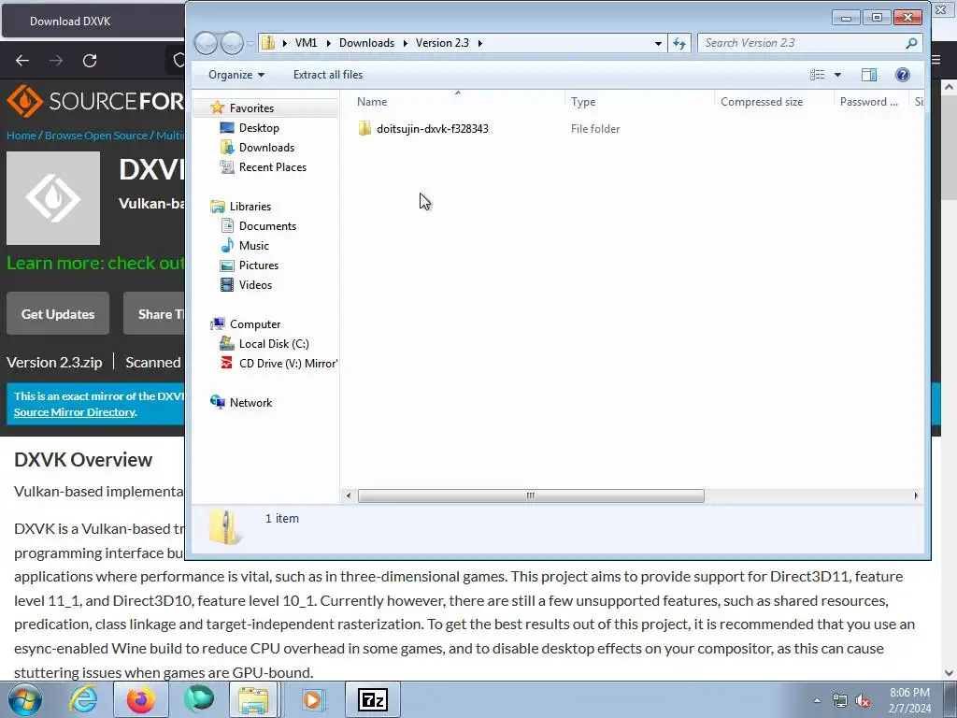Show hidden system tray icons

(817, 701)
